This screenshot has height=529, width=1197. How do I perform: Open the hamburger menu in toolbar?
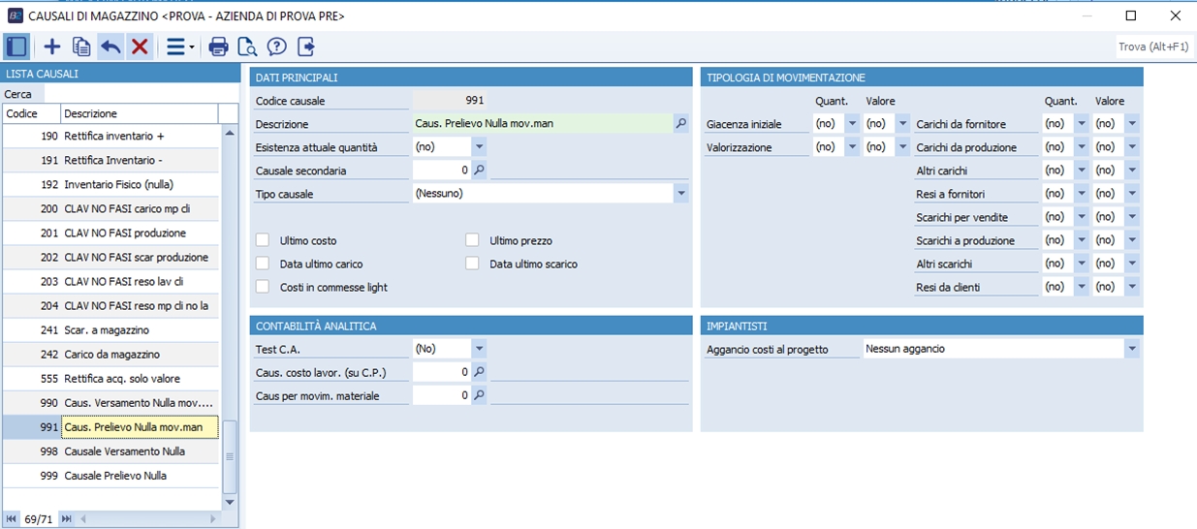coord(179,47)
